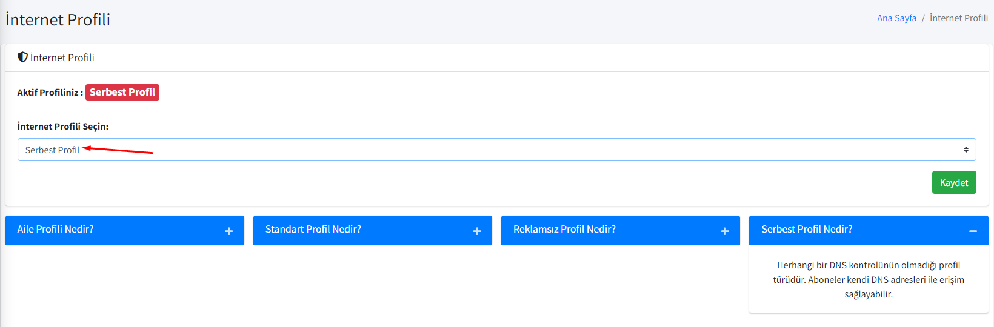This screenshot has height=327, width=994.
Task: Click the plus icon on Reklamsız Profil Nedir
Action: (725, 231)
